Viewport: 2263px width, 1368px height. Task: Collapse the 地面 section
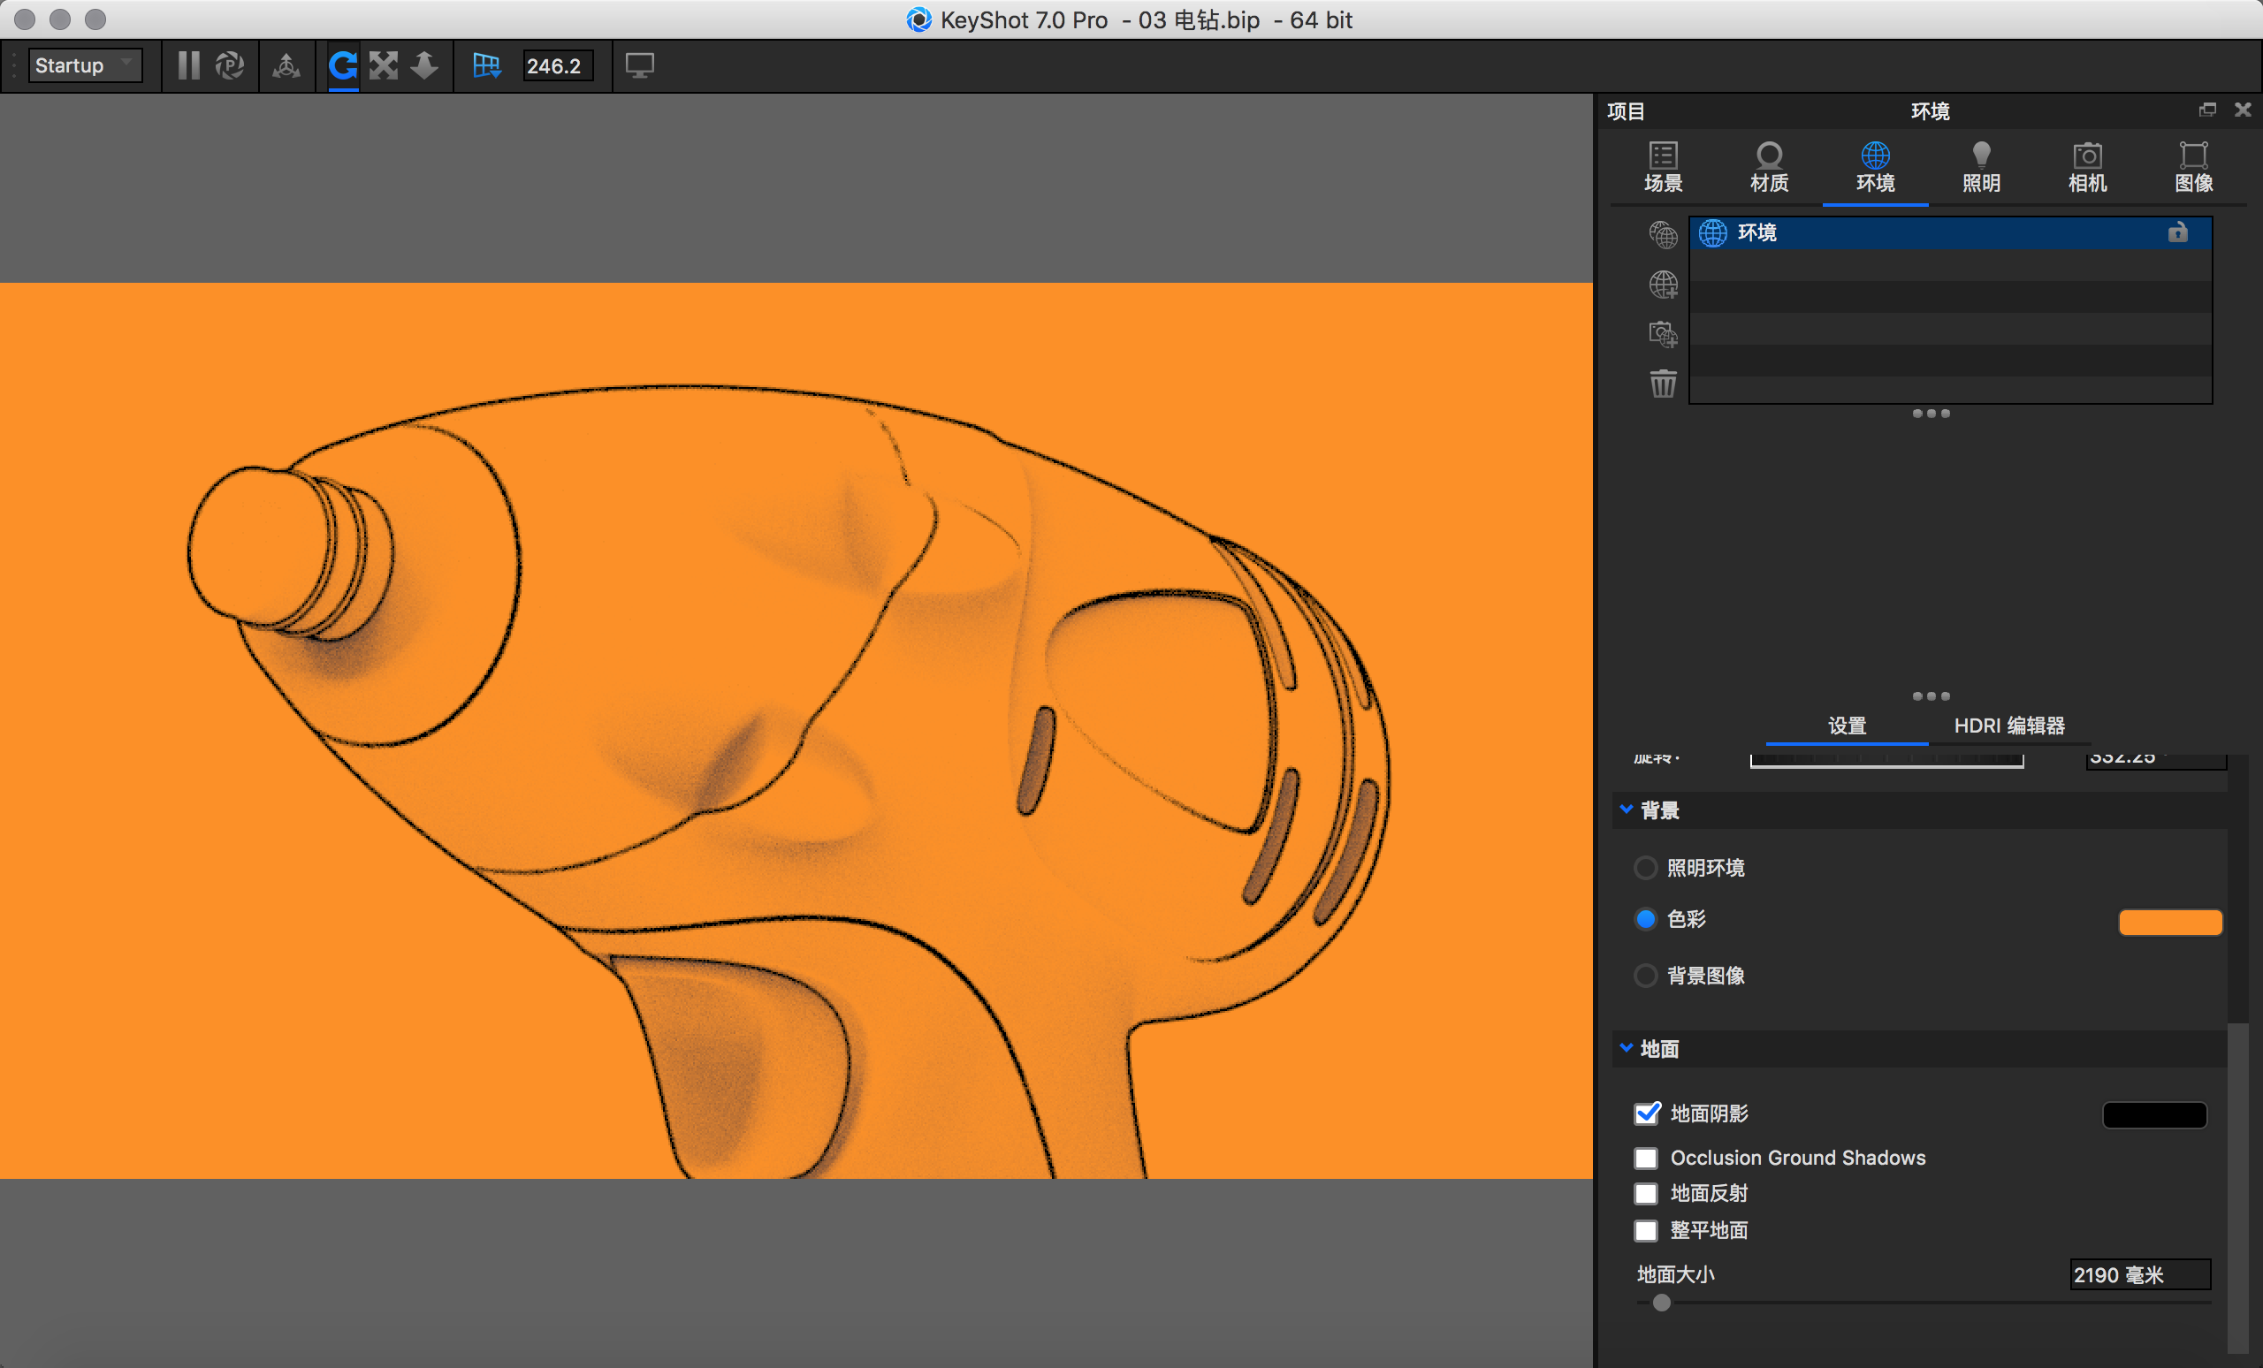click(x=1627, y=1048)
